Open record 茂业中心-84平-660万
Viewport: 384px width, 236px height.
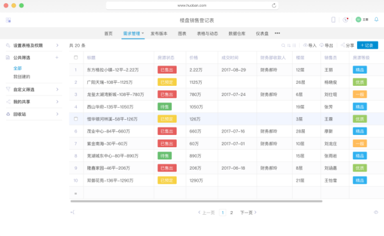coord(108,131)
